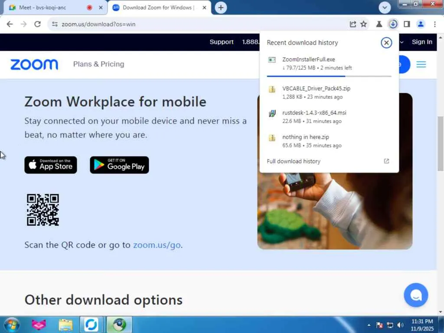Click external link icon beside Full download history

click(386, 161)
